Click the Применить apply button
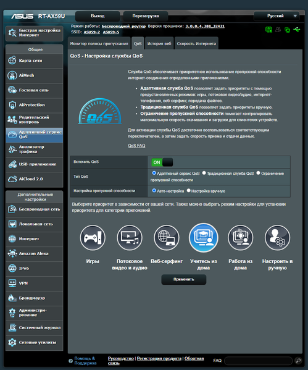This screenshot has width=308, height=370. [184, 279]
